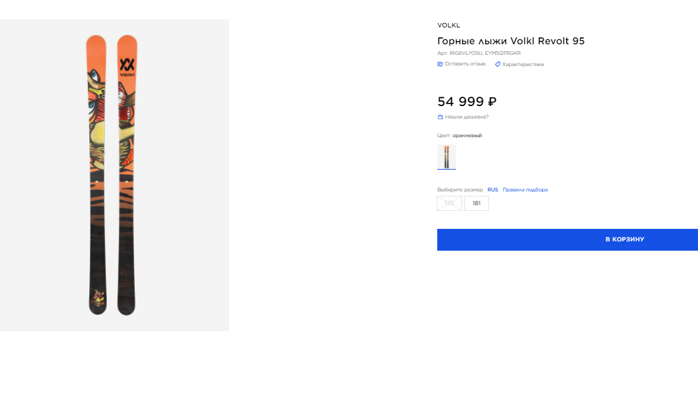698x396 pixels.
Task: Select ski size 181
Action: tap(477, 203)
